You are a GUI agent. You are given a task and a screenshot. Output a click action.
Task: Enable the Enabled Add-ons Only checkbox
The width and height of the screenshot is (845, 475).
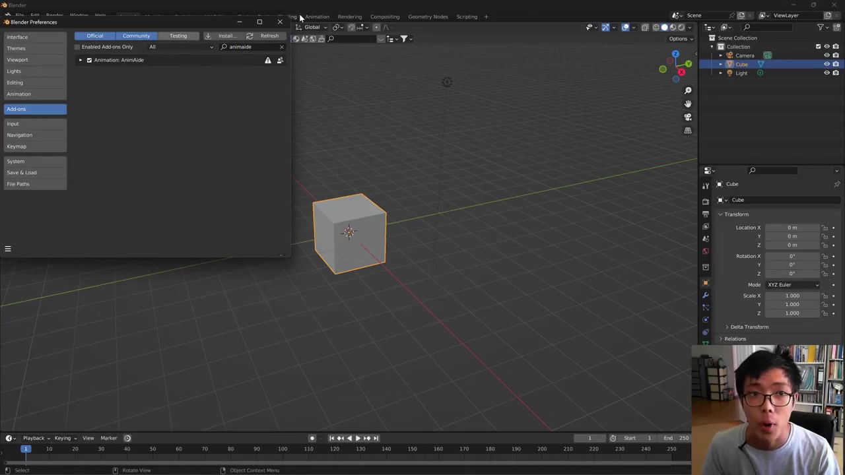click(77, 47)
